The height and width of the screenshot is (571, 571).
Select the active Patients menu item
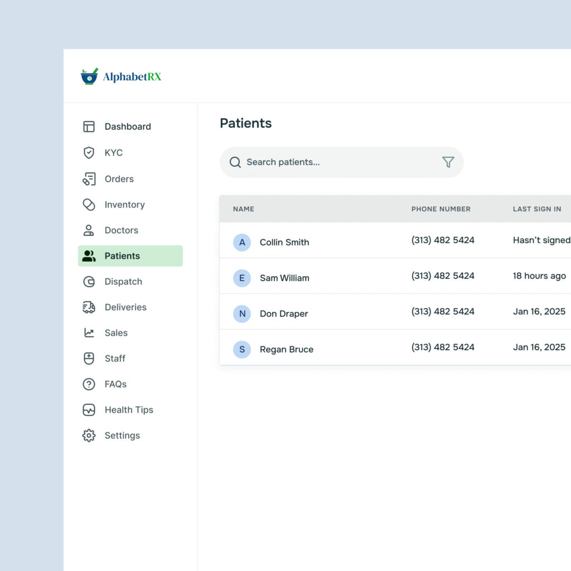point(130,256)
